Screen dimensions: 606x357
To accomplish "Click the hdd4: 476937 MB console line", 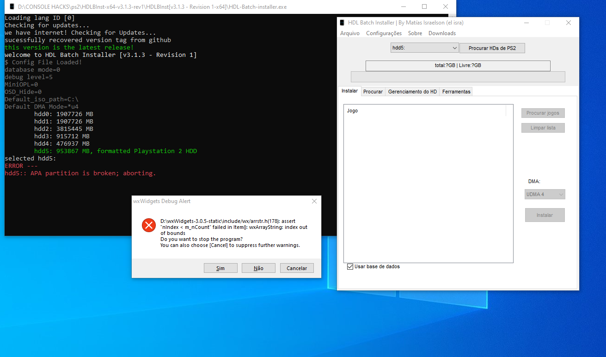I will click(x=62, y=144).
